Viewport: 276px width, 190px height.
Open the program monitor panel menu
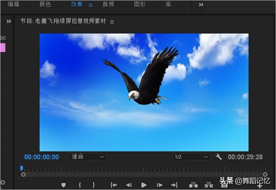[x=112, y=22]
